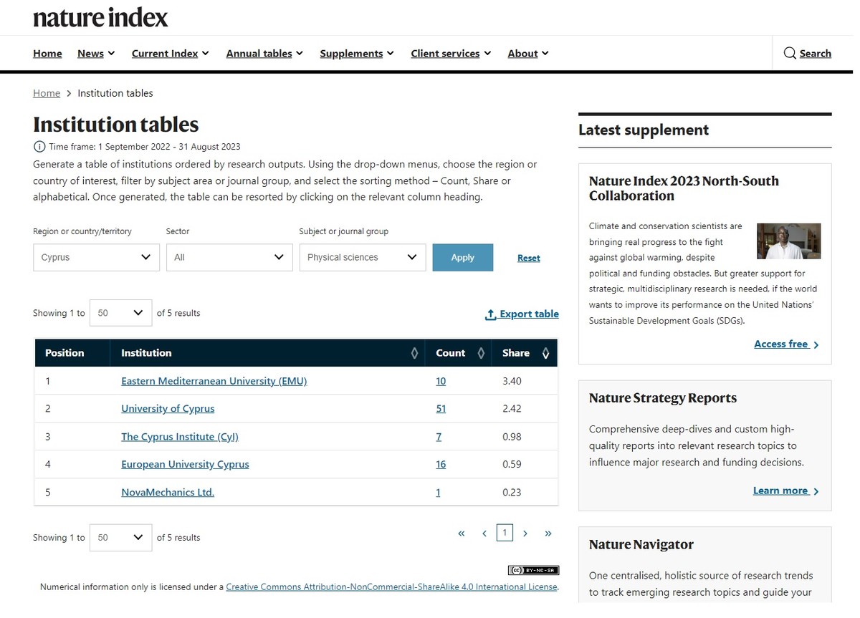The image size is (860, 618).
Task: Open the University of Cyprus link
Action: 167,408
